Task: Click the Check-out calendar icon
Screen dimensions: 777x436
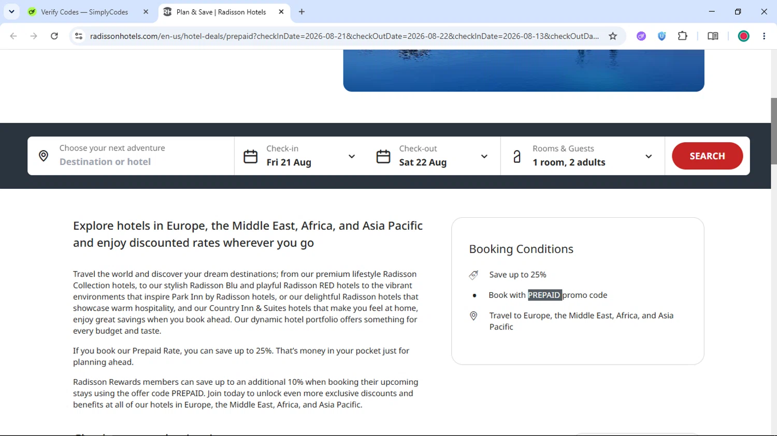Action: pyautogui.click(x=383, y=156)
